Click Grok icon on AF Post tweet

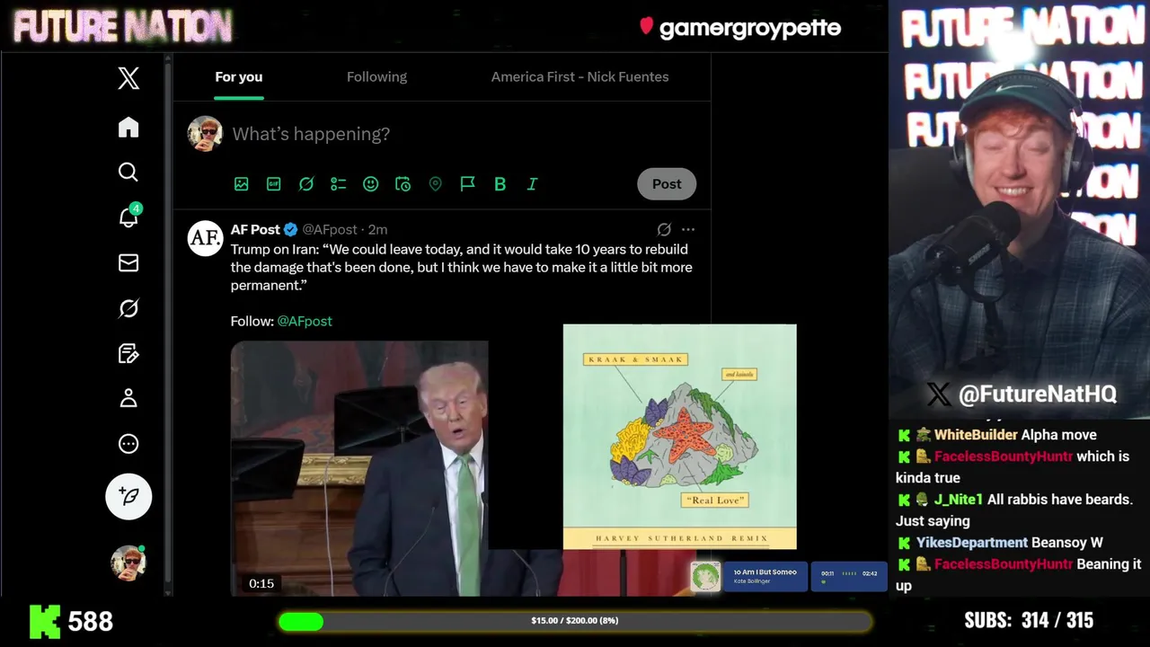pos(664,230)
